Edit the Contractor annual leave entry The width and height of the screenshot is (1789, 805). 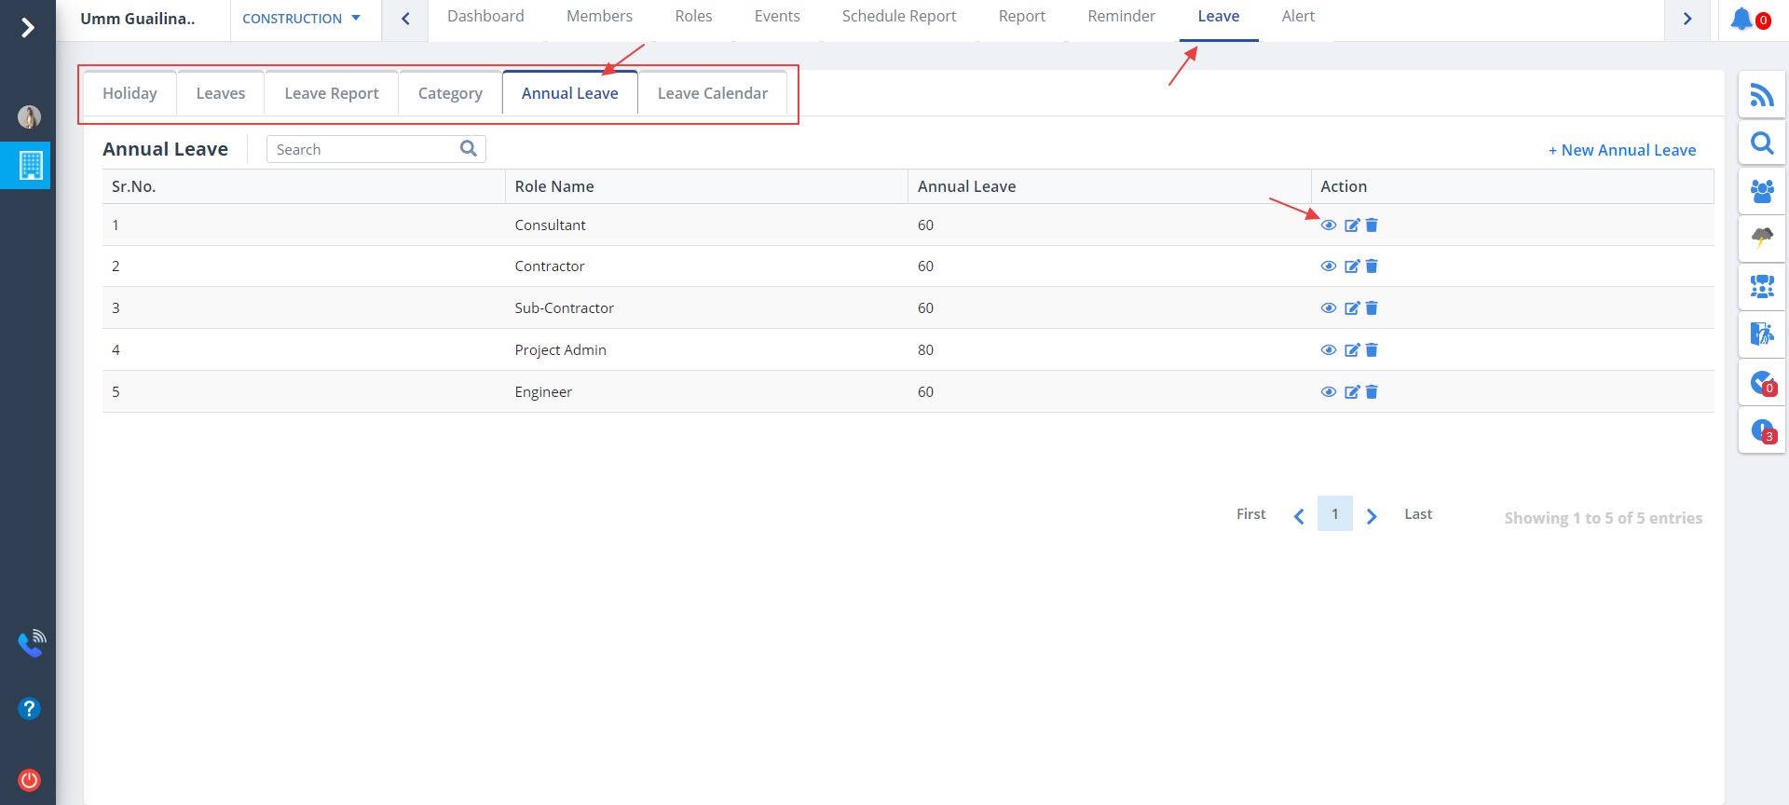(x=1352, y=266)
